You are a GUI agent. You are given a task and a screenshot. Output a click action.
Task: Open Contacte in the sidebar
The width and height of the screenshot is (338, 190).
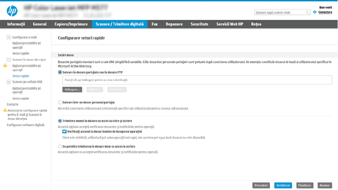pos(12,104)
